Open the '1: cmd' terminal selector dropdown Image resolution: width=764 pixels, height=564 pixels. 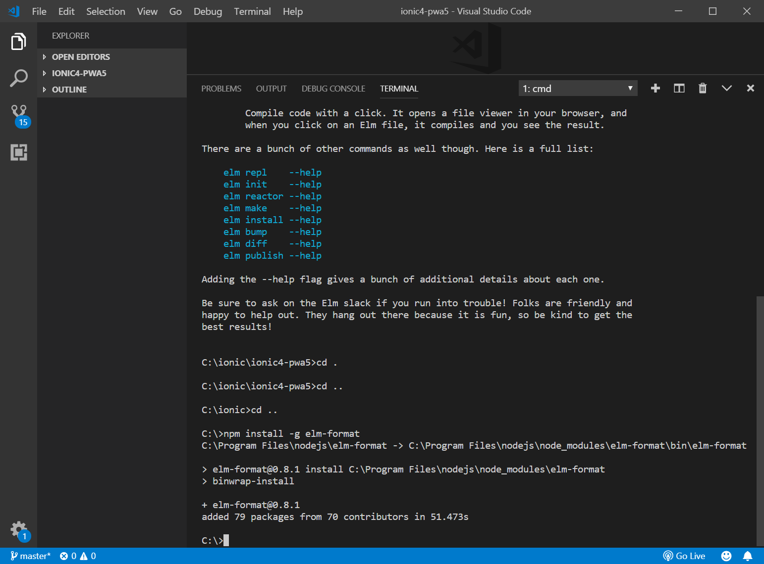coord(577,89)
